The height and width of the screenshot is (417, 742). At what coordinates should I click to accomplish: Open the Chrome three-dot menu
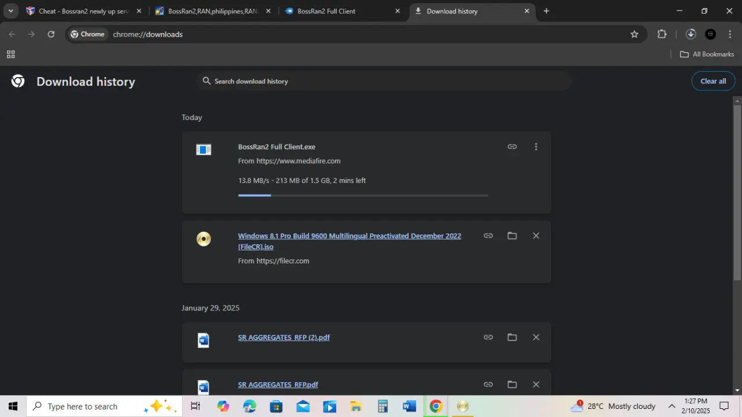[730, 34]
